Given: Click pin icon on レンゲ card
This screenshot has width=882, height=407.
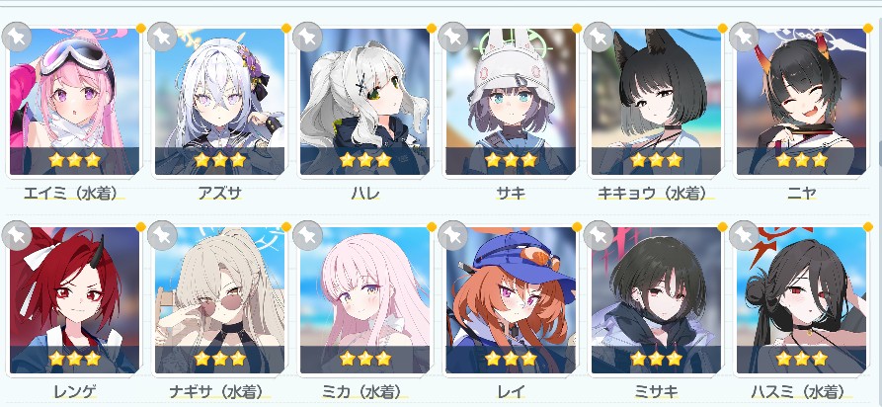Looking at the screenshot, I should coord(17,235).
